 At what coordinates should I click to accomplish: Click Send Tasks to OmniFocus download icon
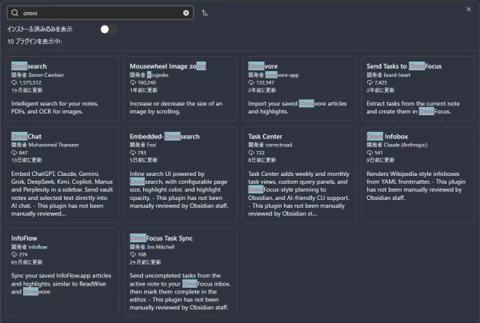pos(370,82)
